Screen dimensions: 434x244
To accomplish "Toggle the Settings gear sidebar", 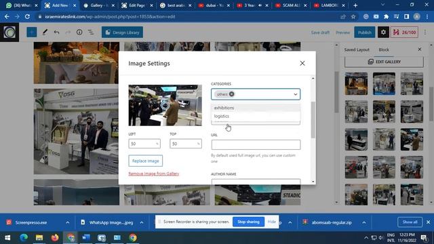I will (383, 33).
